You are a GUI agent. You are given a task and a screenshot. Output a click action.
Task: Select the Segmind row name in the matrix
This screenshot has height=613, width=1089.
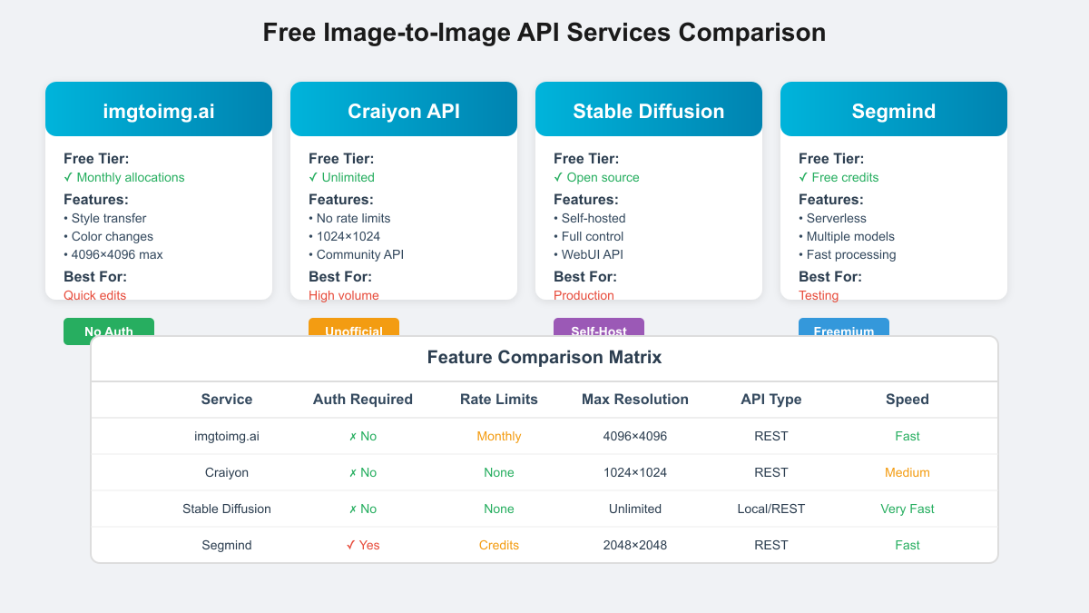227,545
